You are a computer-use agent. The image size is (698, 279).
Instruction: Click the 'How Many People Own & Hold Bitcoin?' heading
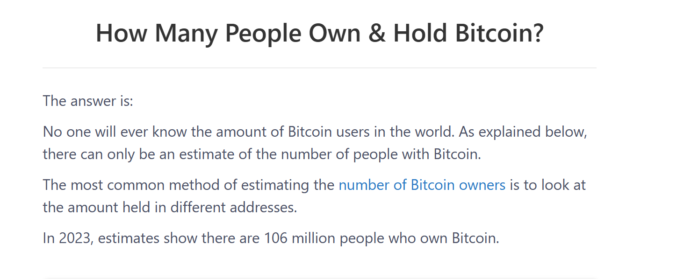coord(320,33)
